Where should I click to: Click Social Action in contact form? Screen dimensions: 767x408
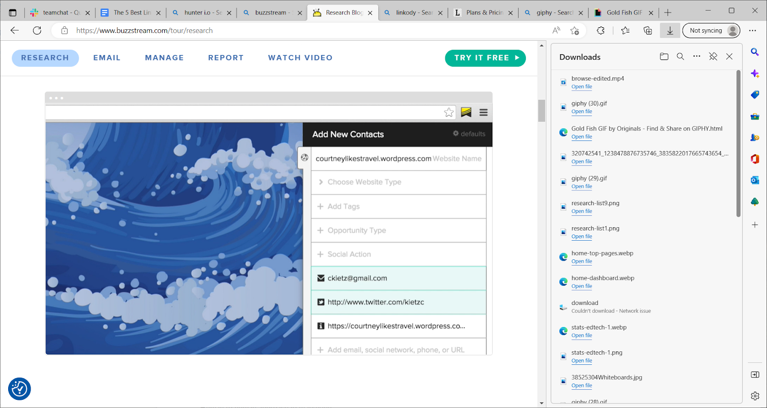tap(398, 255)
